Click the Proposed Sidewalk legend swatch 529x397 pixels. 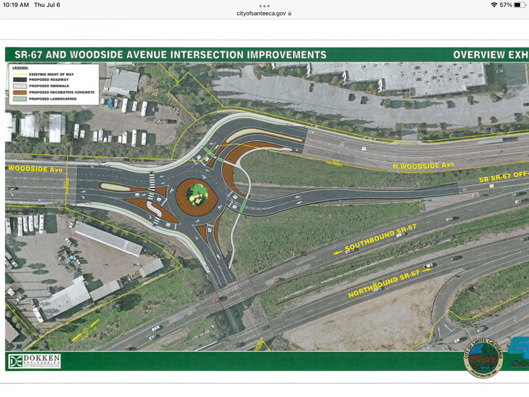[x=19, y=86]
